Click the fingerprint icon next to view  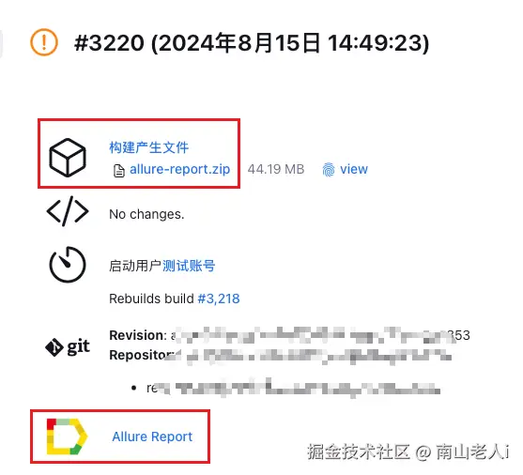point(329,170)
